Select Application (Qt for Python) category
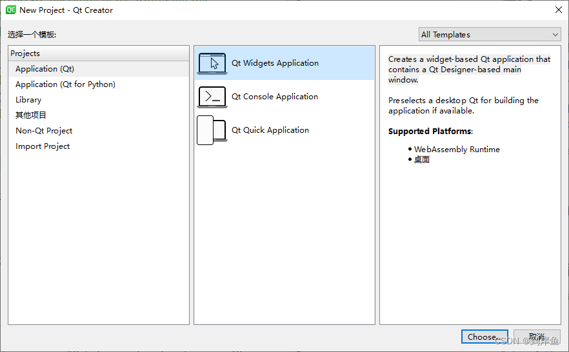This screenshot has height=352, width=569. 99,84
